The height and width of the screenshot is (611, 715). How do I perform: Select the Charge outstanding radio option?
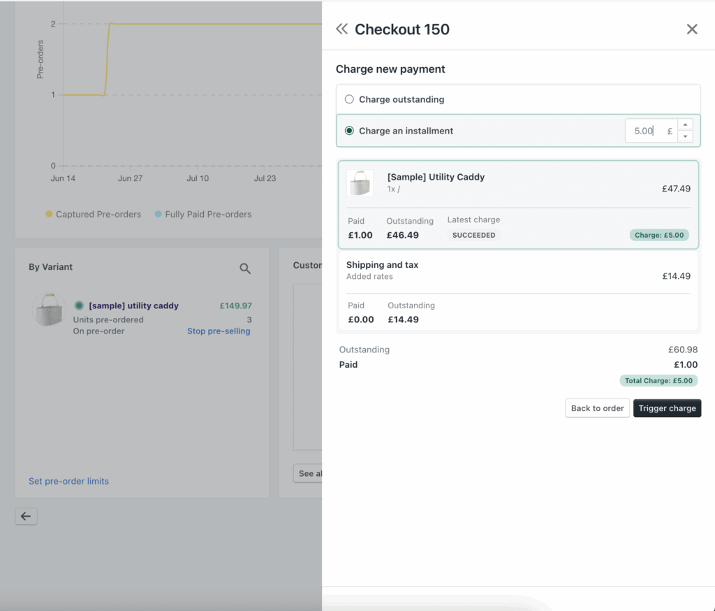[x=349, y=99]
